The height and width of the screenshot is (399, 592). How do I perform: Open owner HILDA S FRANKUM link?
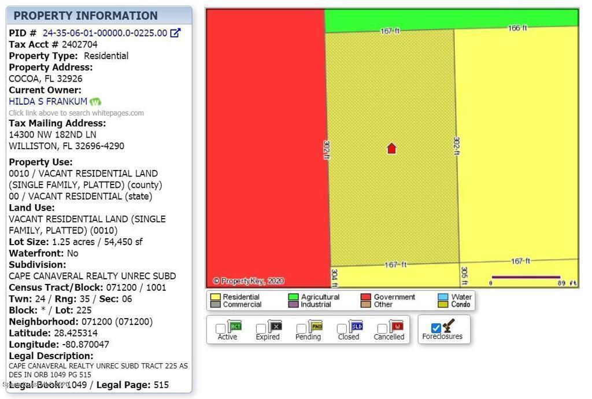(x=48, y=102)
